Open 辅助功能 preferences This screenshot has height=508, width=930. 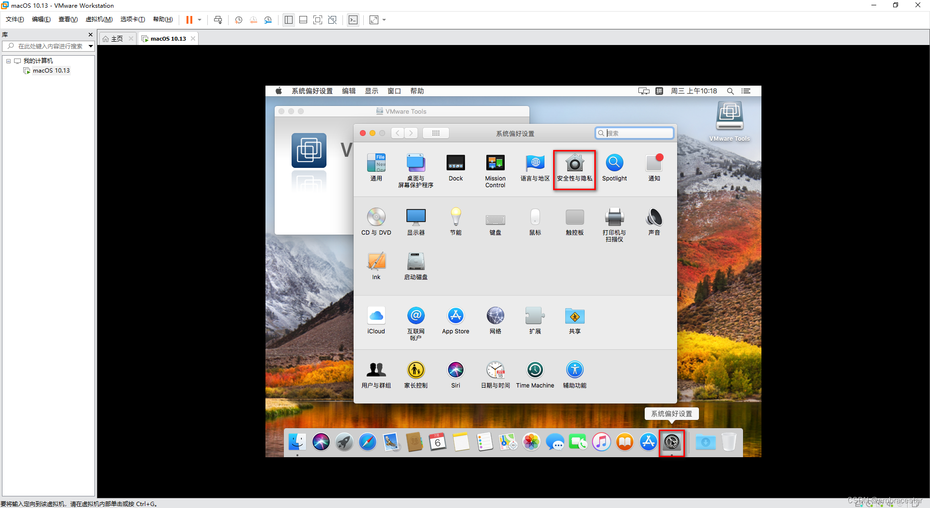(x=575, y=375)
